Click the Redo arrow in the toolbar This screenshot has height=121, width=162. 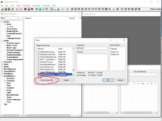(x=20, y=9)
